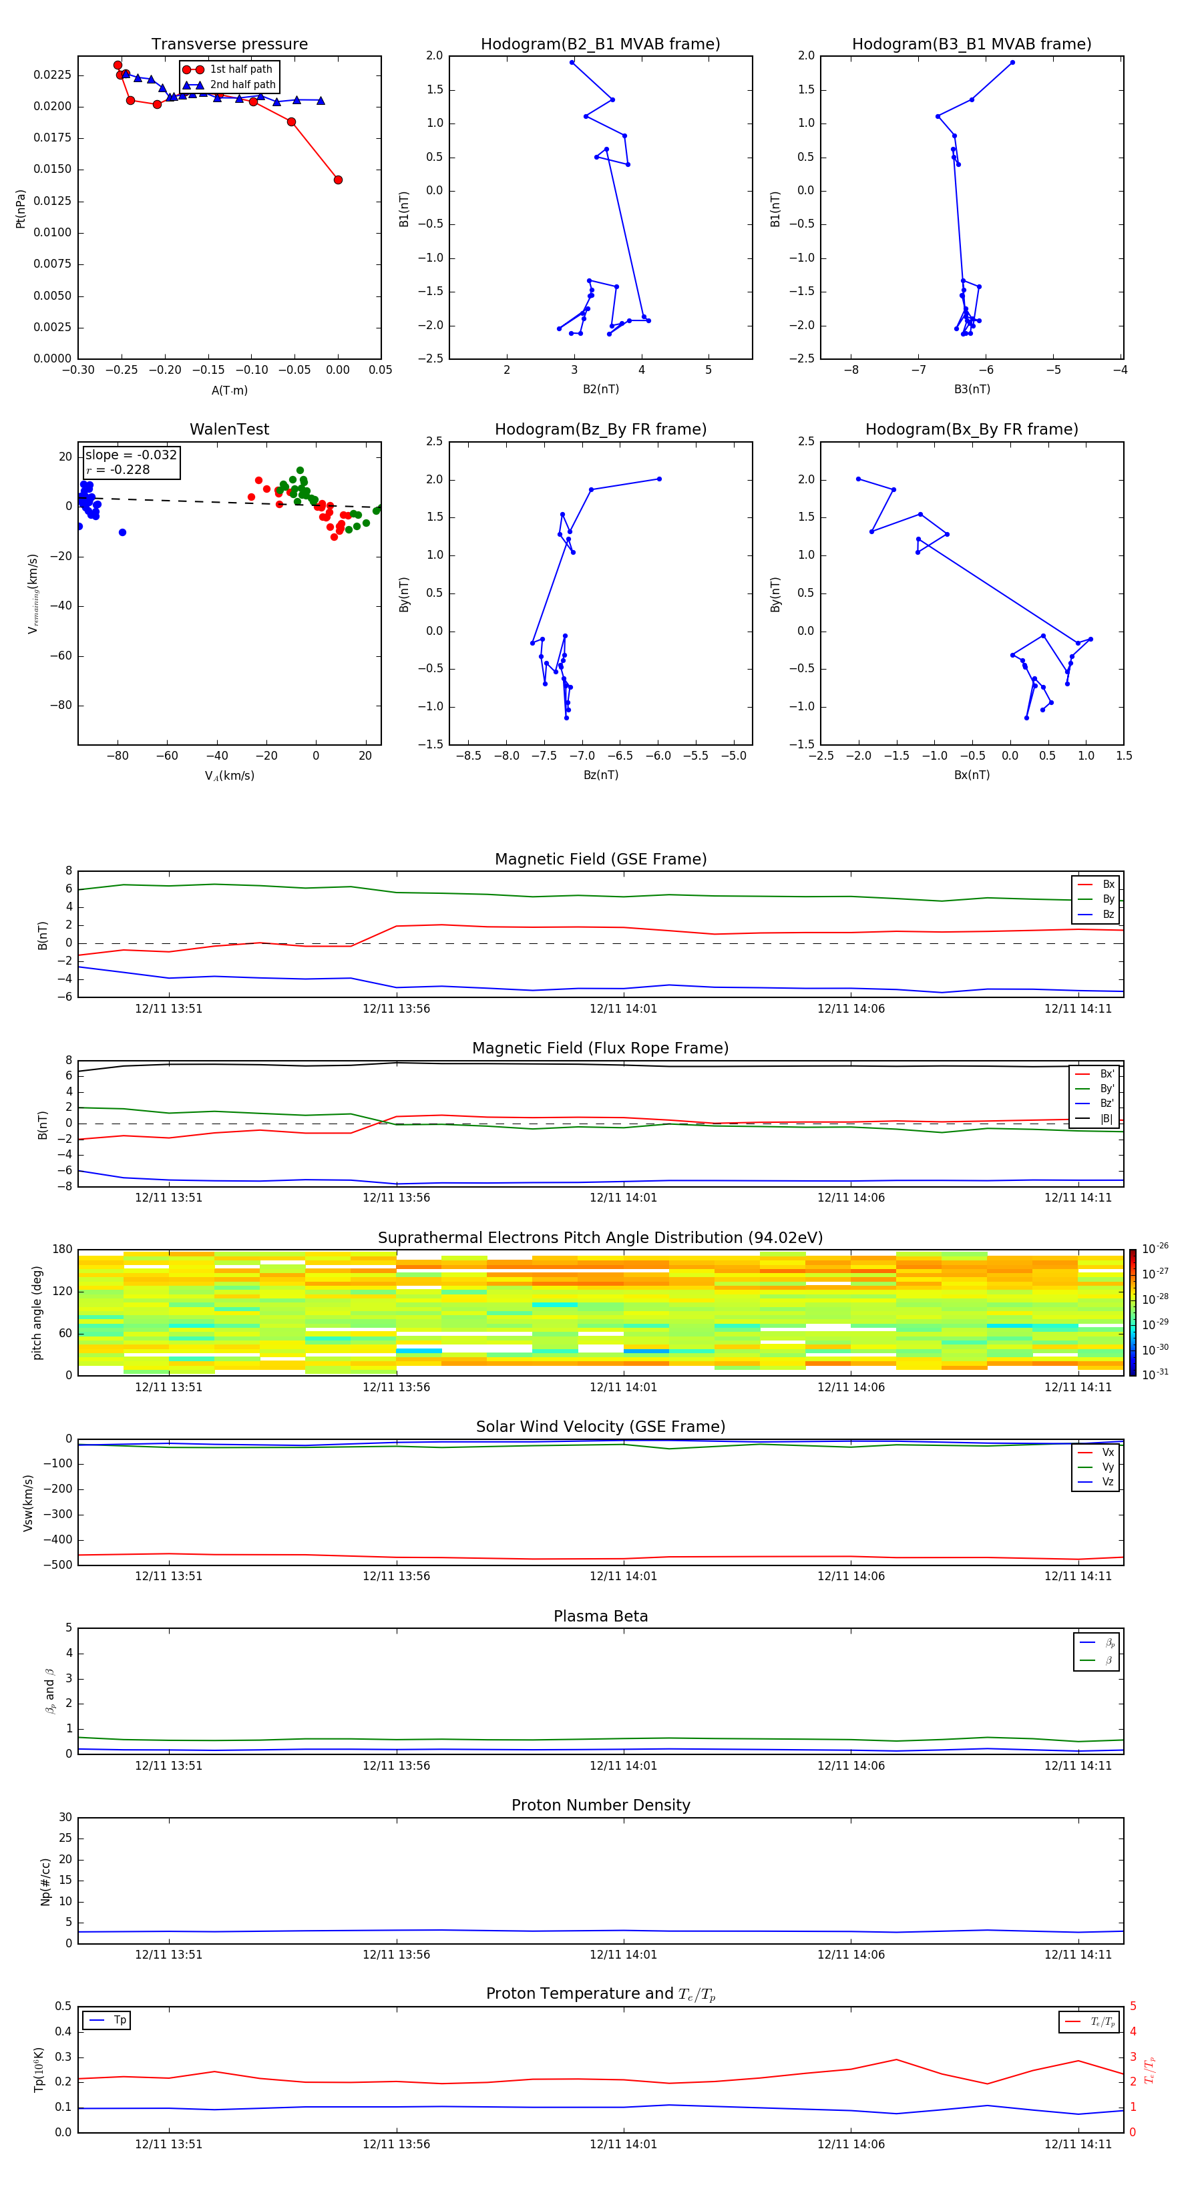The image size is (1202, 2203).
Task: Click the "A(T·m)" x-axis label
Action: click(229, 391)
